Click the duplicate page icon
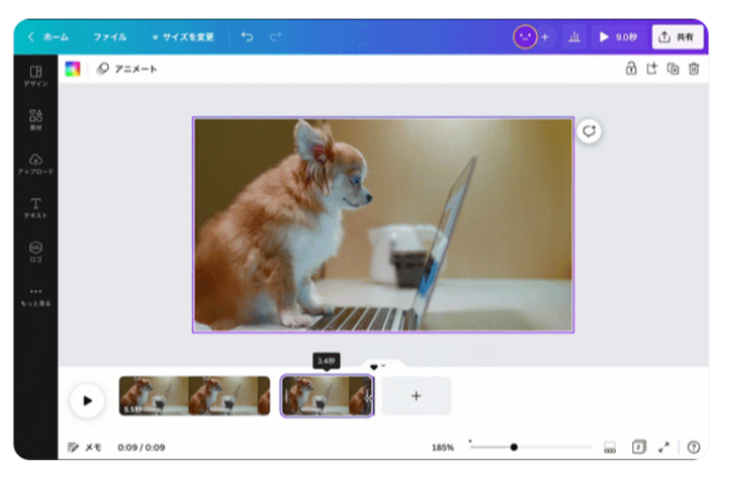742x491 pixels. 673,68
